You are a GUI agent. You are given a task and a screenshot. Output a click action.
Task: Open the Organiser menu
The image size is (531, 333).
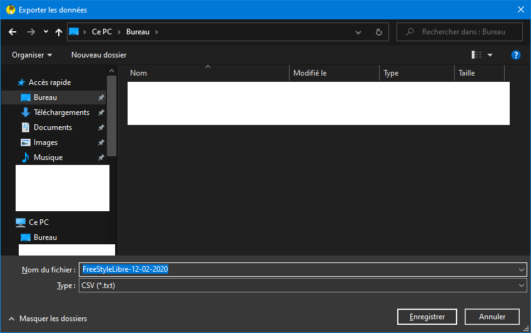click(32, 55)
